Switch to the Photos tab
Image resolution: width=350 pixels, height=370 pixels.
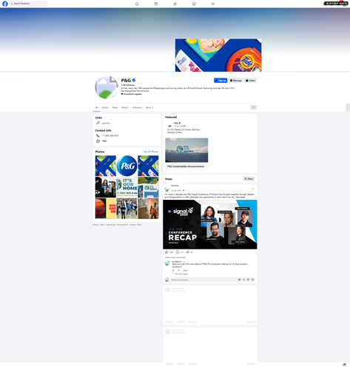pos(125,107)
